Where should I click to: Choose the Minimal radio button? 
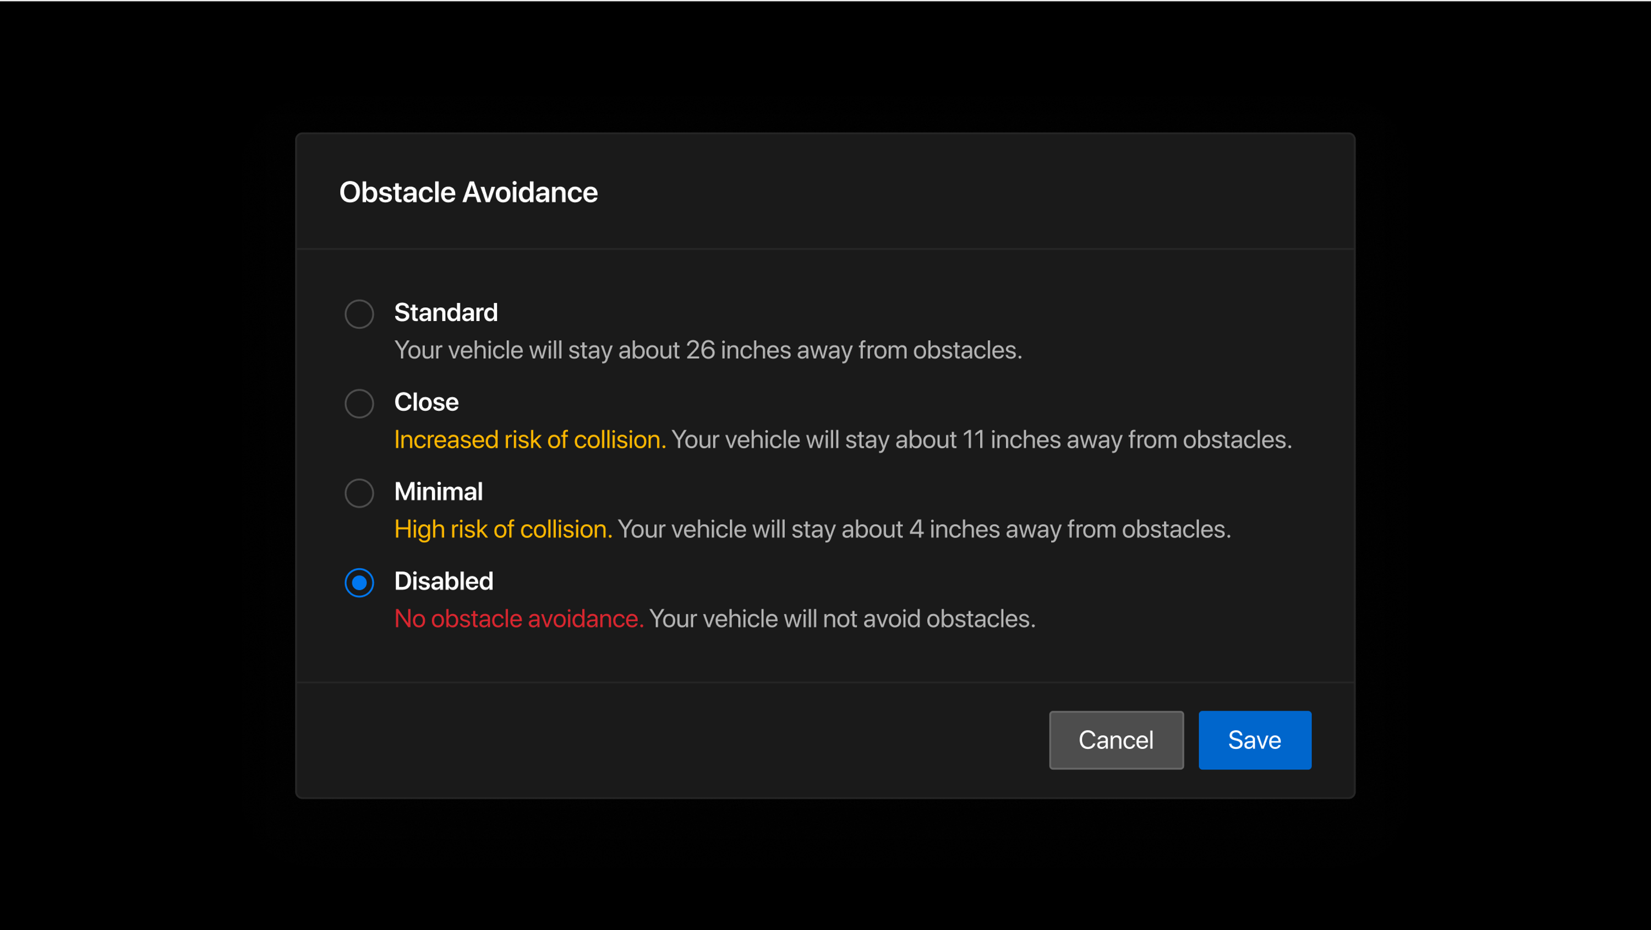359,493
